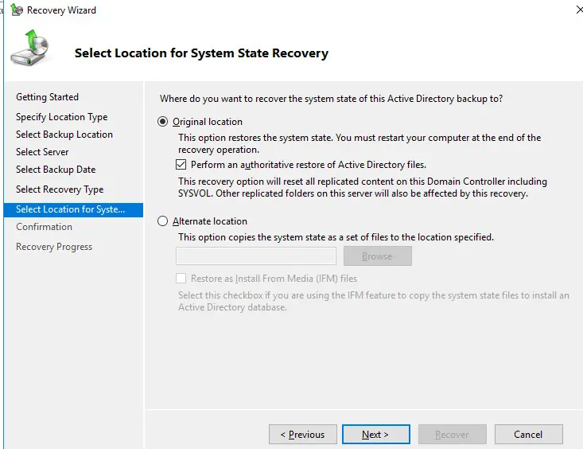Select the Alternate location radio button
Screen dimensions: 583x449
[x=162, y=221]
